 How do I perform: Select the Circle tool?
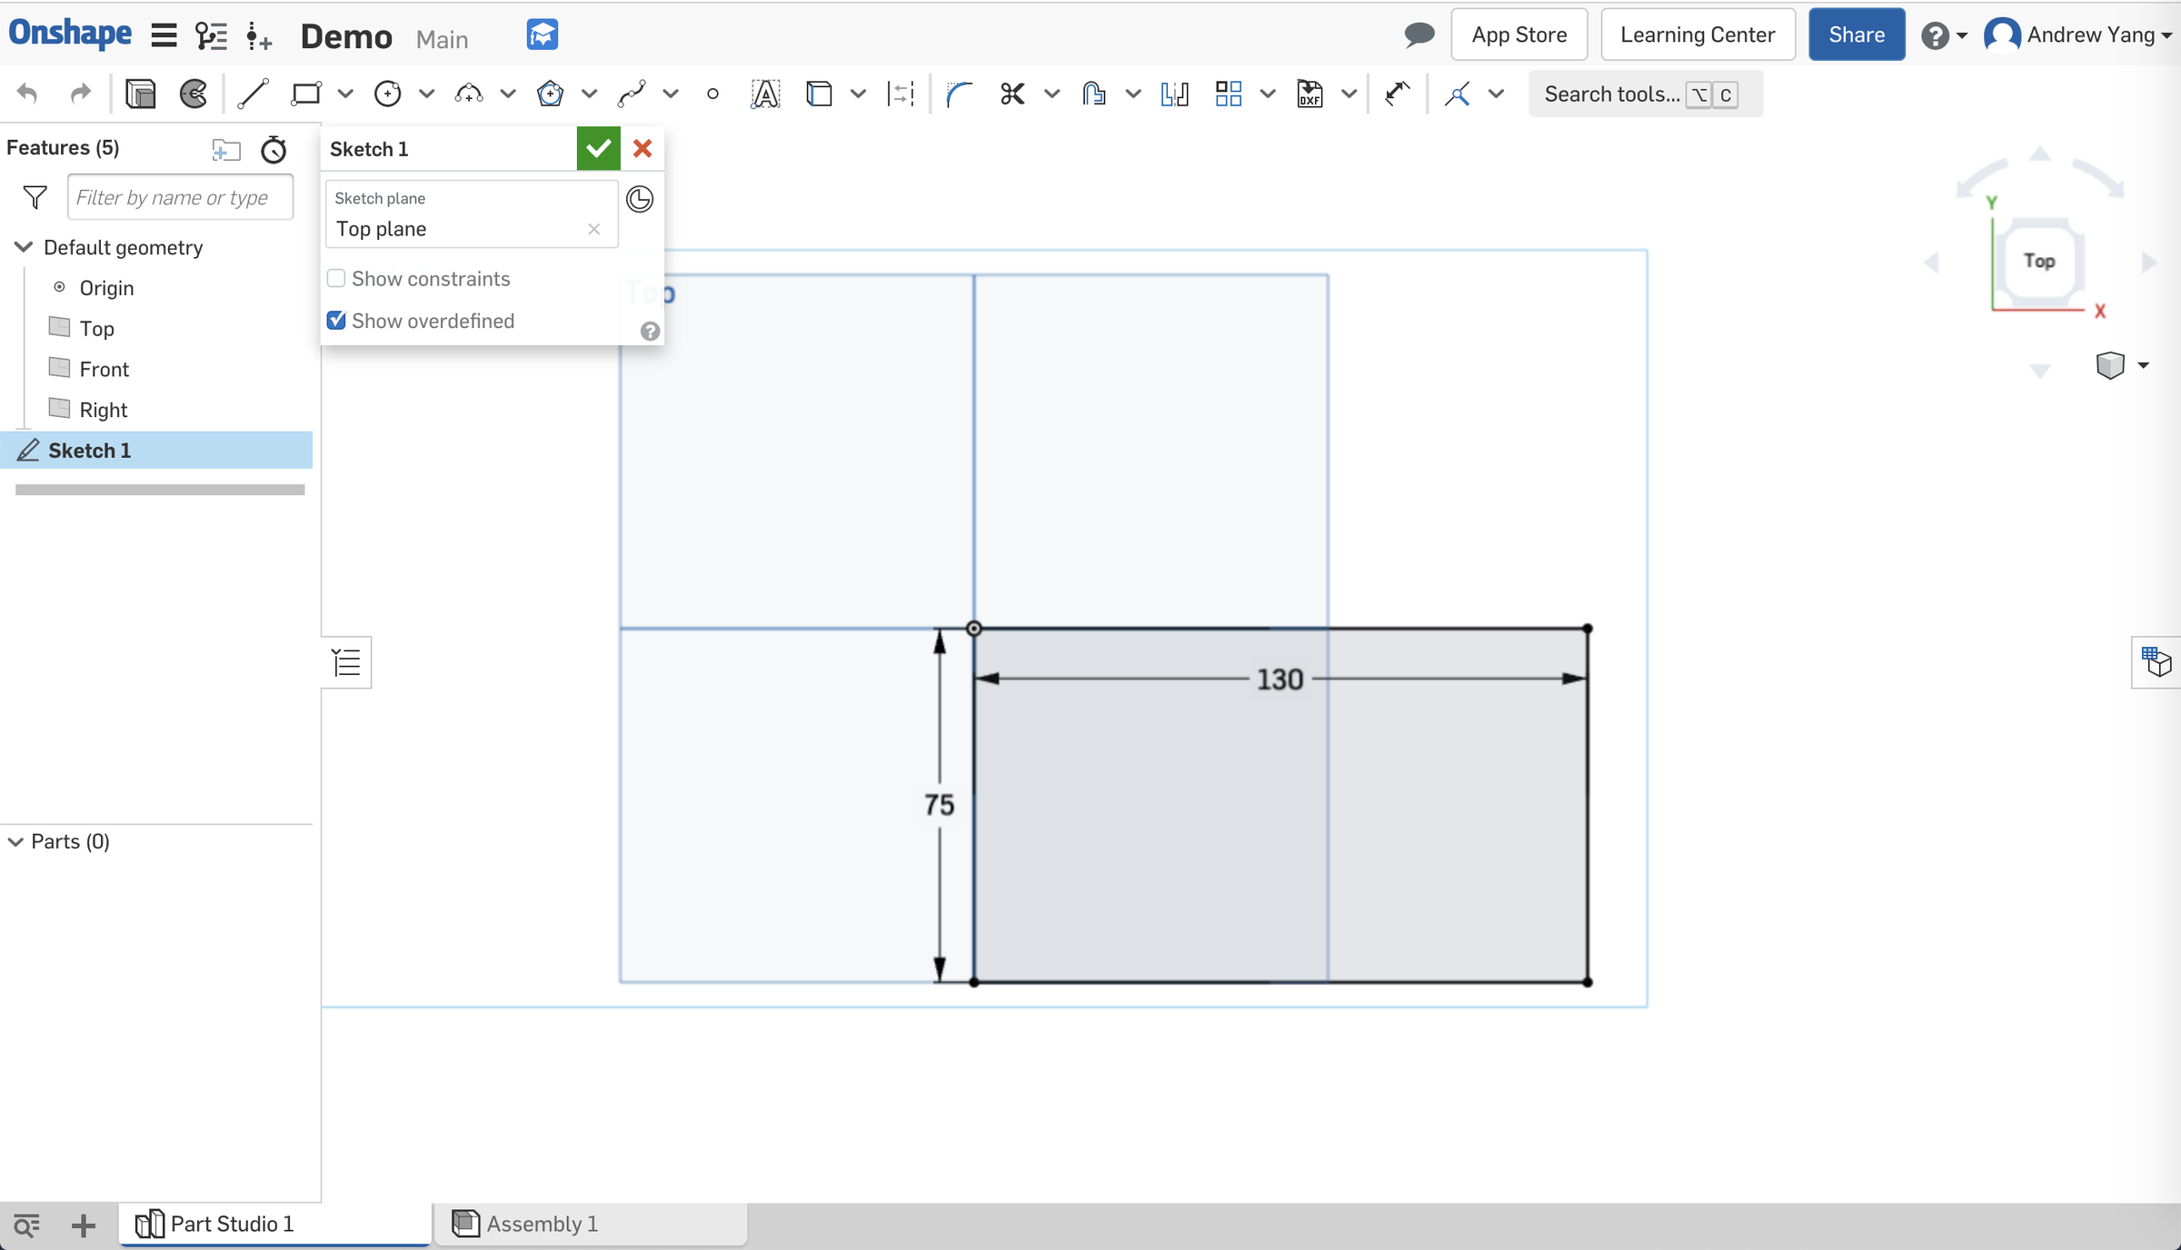click(389, 94)
